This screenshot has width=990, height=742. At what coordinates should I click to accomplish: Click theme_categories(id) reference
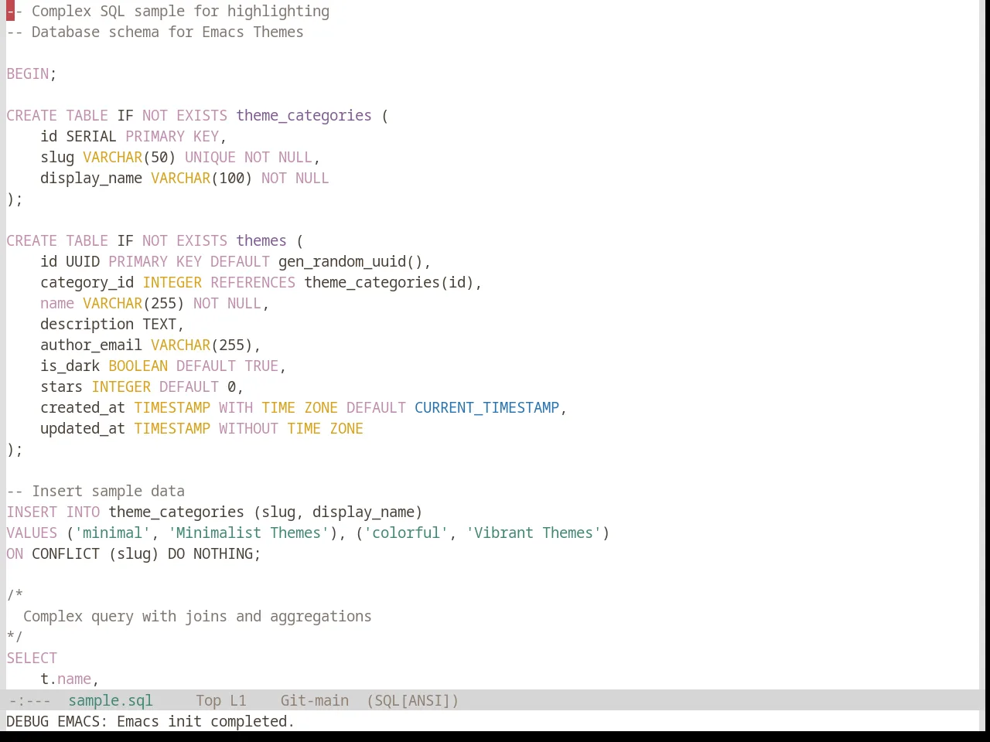pyautogui.click(x=389, y=282)
